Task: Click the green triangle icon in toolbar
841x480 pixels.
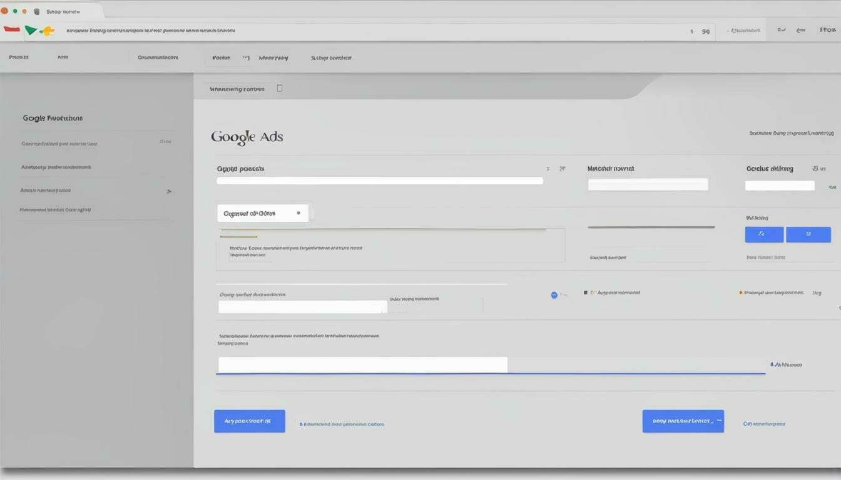Action: 30,30
